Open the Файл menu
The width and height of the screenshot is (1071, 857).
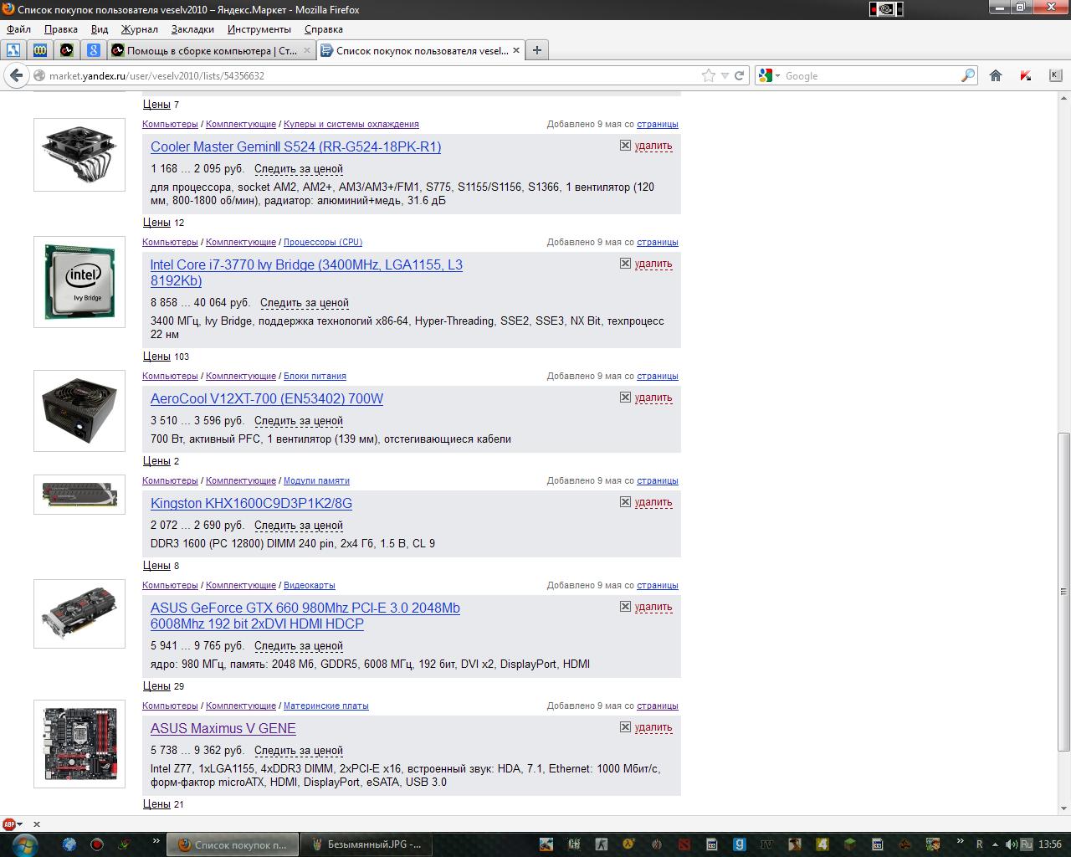click(x=18, y=29)
